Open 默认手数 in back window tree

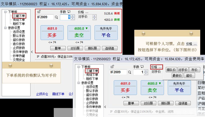19,36
